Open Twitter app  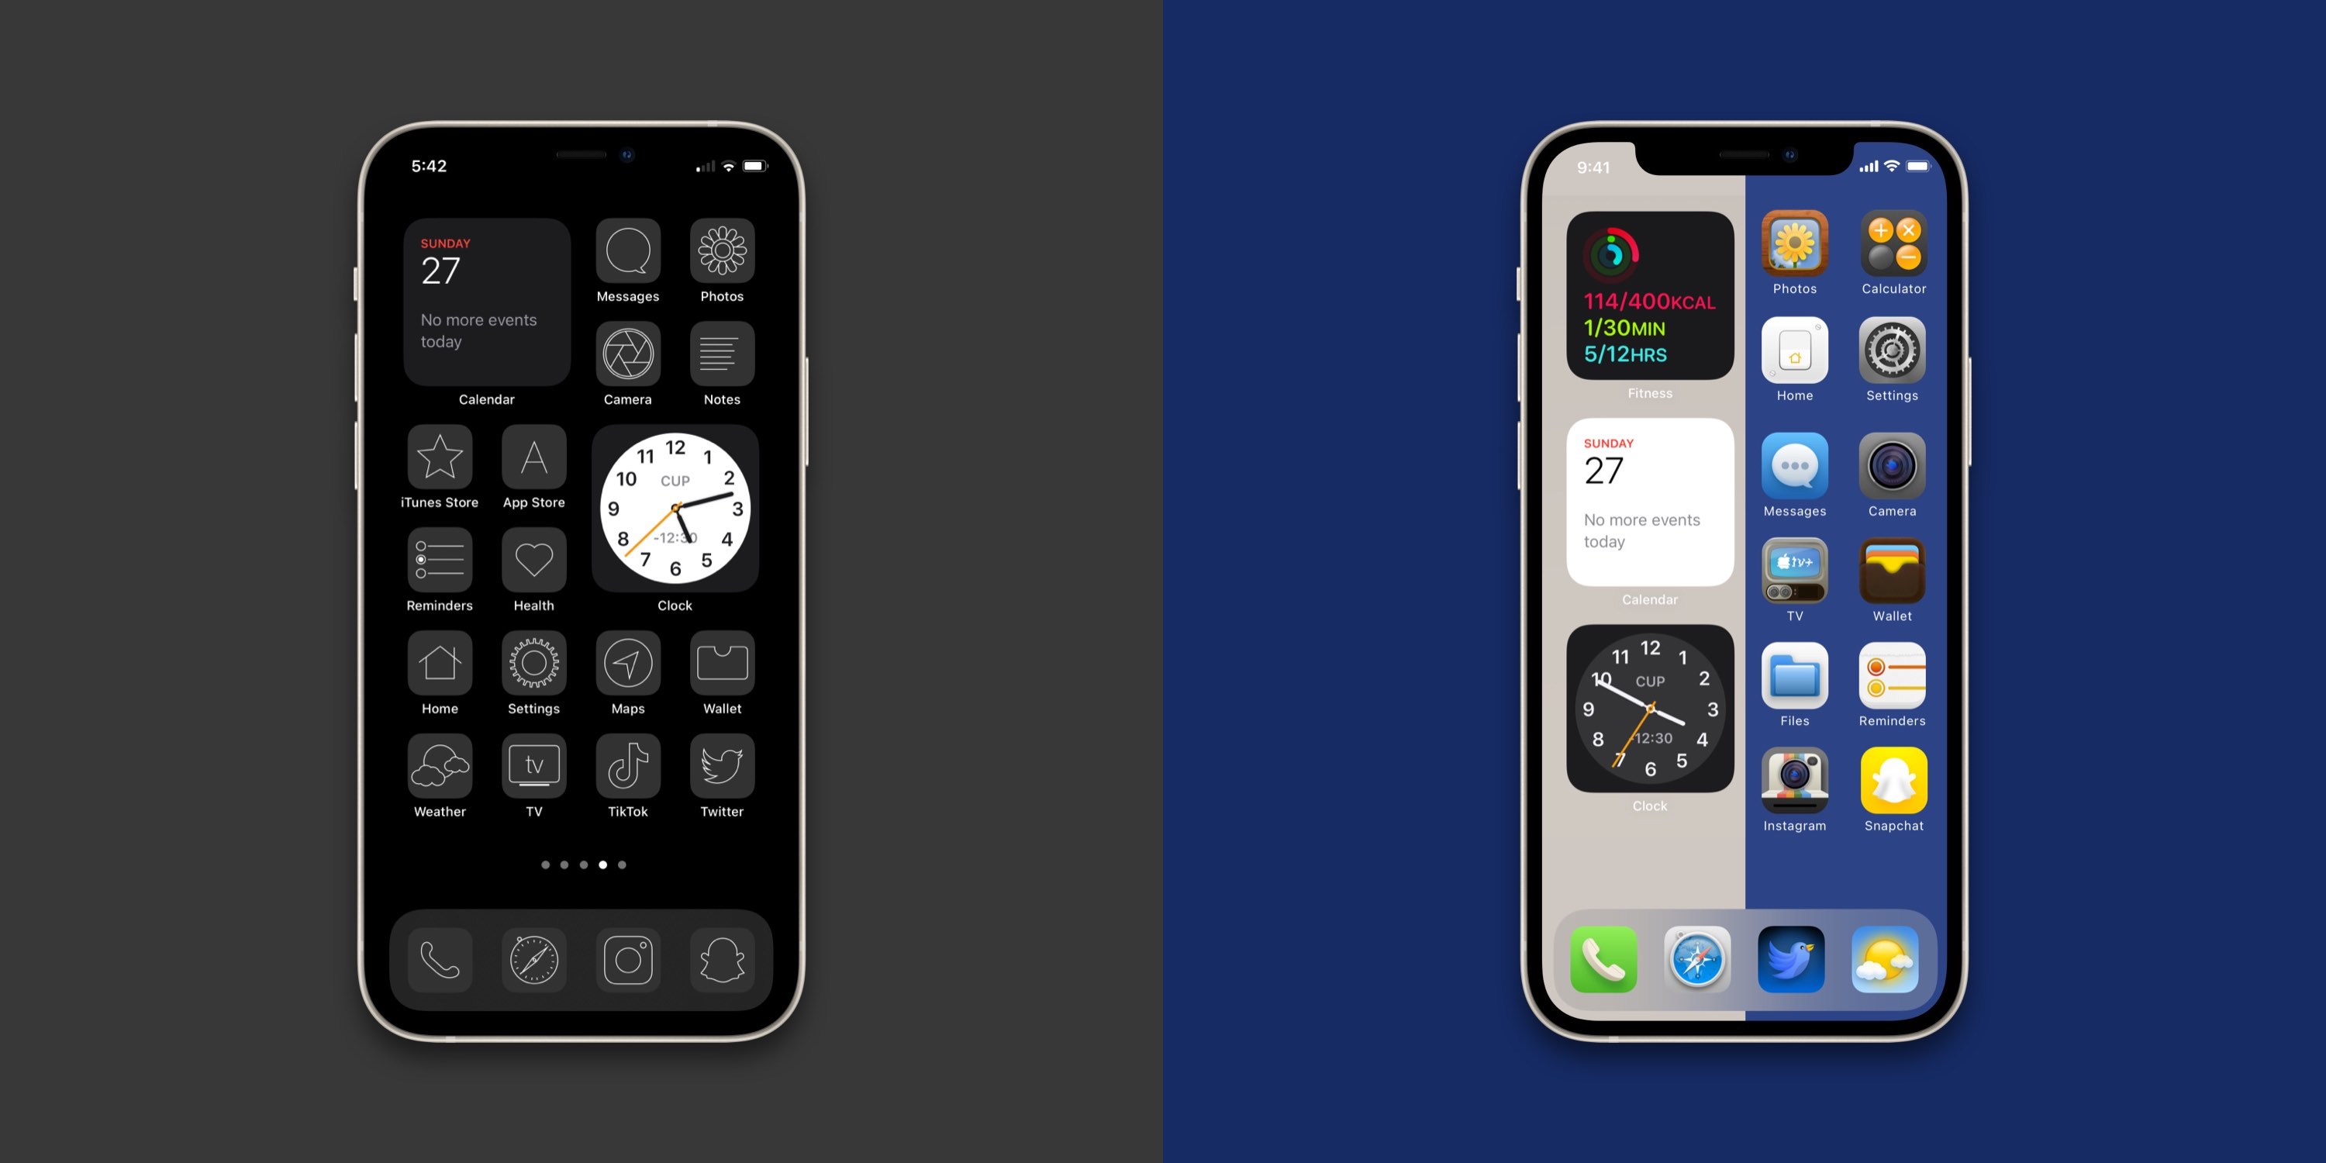pyautogui.click(x=724, y=775)
